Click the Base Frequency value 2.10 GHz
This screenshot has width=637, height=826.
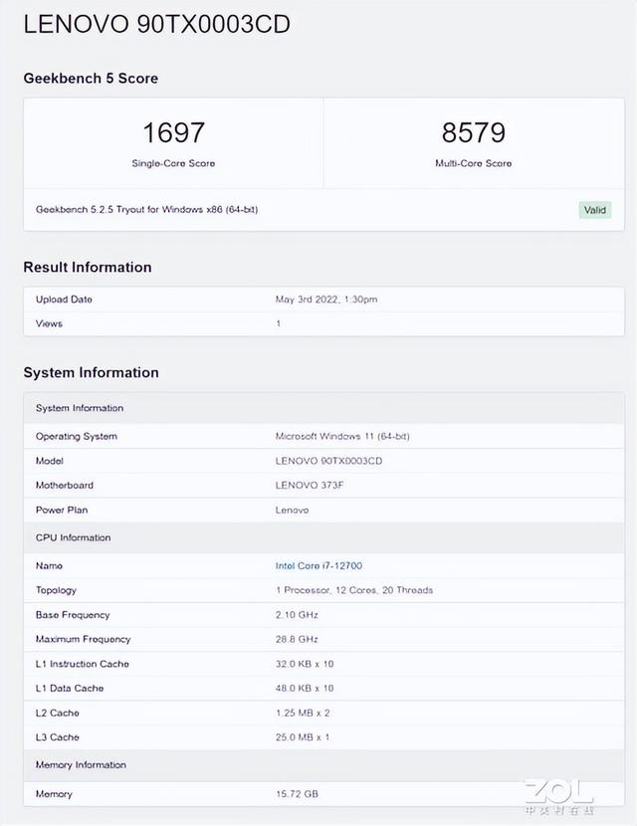(x=298, y=615)
